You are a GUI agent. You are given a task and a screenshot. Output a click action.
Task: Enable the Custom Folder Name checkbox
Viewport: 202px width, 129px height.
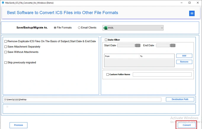[x=108, y=74]
